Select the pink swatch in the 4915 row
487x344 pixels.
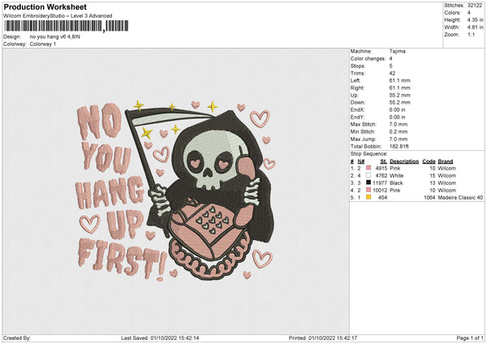[368, 168]
